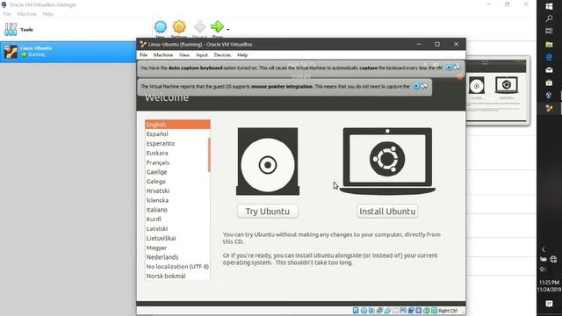Dismiss the Auto capture keyboard notification

click(x=449, y=68)
